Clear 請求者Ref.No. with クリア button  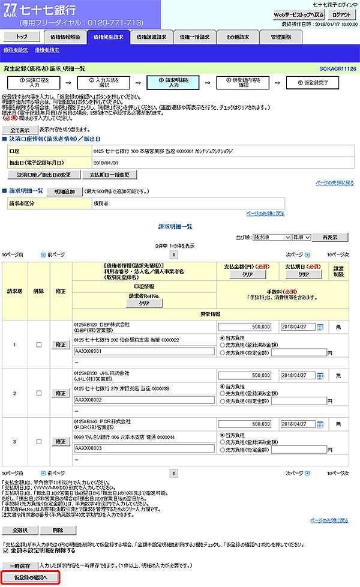(145, 304)
